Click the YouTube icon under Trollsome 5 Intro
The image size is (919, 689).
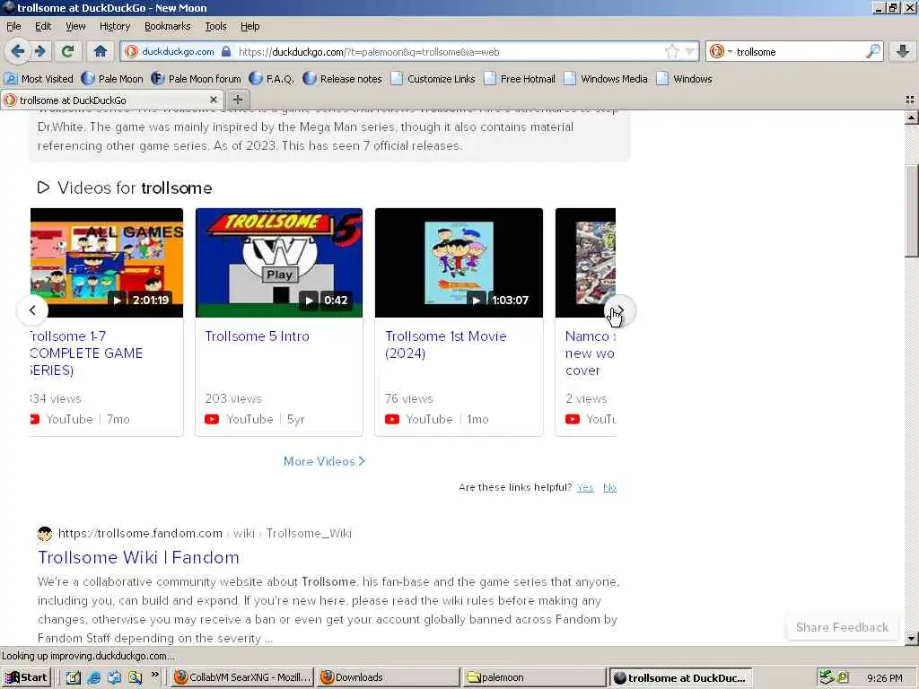(212, 419)
